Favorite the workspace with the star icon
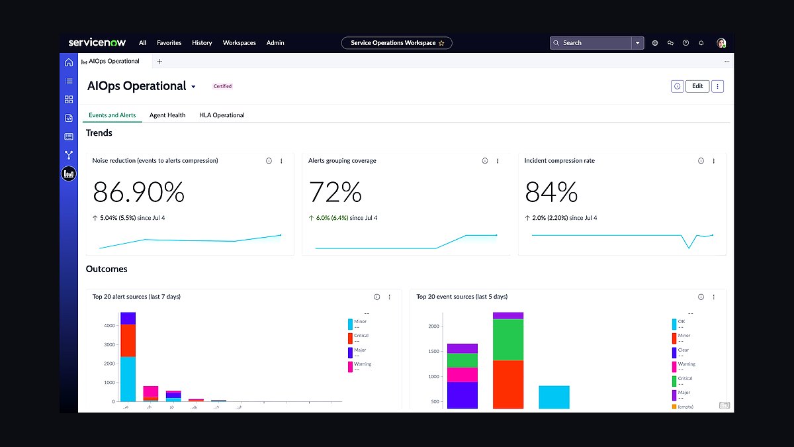 (x=441, y=43)
